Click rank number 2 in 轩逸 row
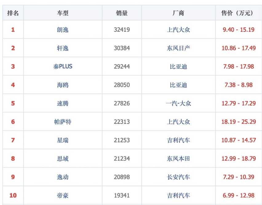Image resolution: width=262 pixels, height=205 pixels. [x=13, y=48]
